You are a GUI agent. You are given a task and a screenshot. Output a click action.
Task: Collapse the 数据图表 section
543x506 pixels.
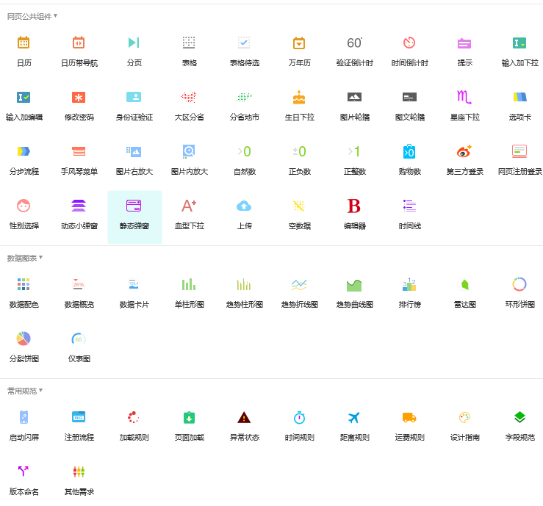25,258
